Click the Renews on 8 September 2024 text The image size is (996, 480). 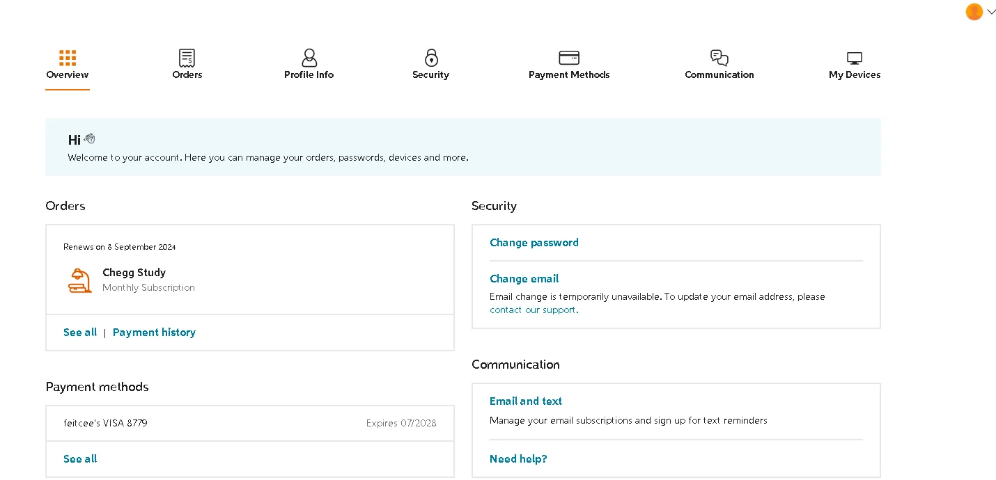[x=120, y=247]
